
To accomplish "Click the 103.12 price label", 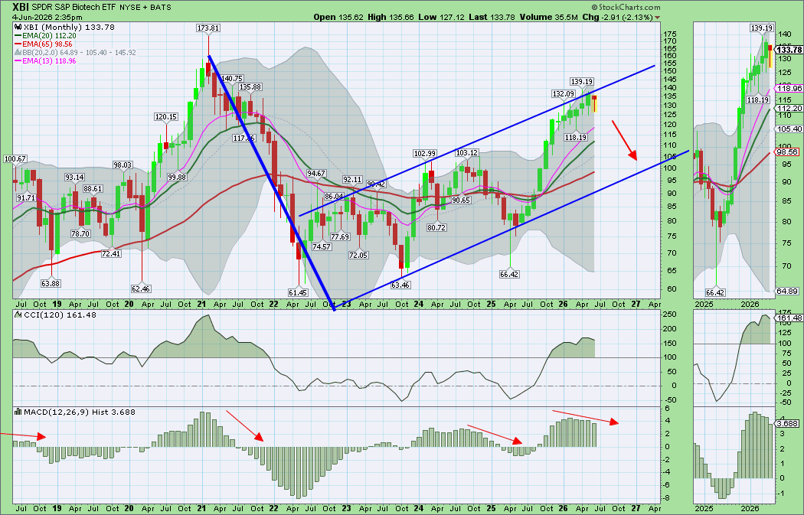I will pyautogui.click(x=466, y=152).
